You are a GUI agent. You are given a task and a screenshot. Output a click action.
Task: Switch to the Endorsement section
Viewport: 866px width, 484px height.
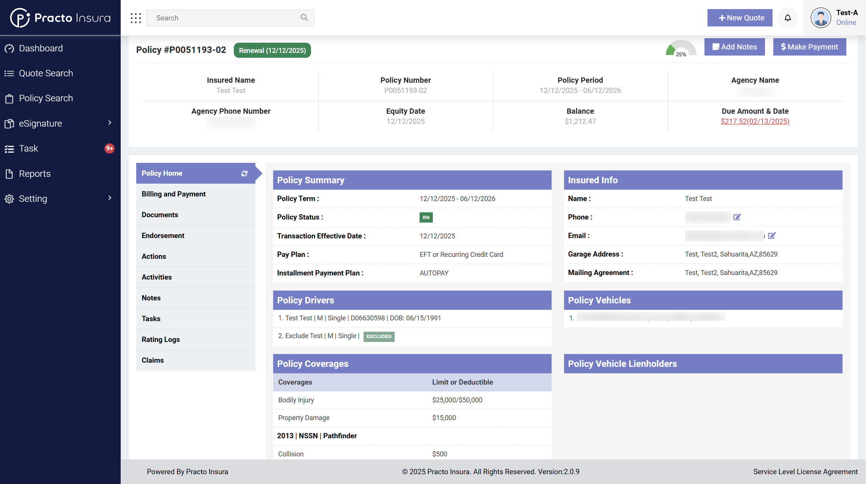[x=163, y=236]
